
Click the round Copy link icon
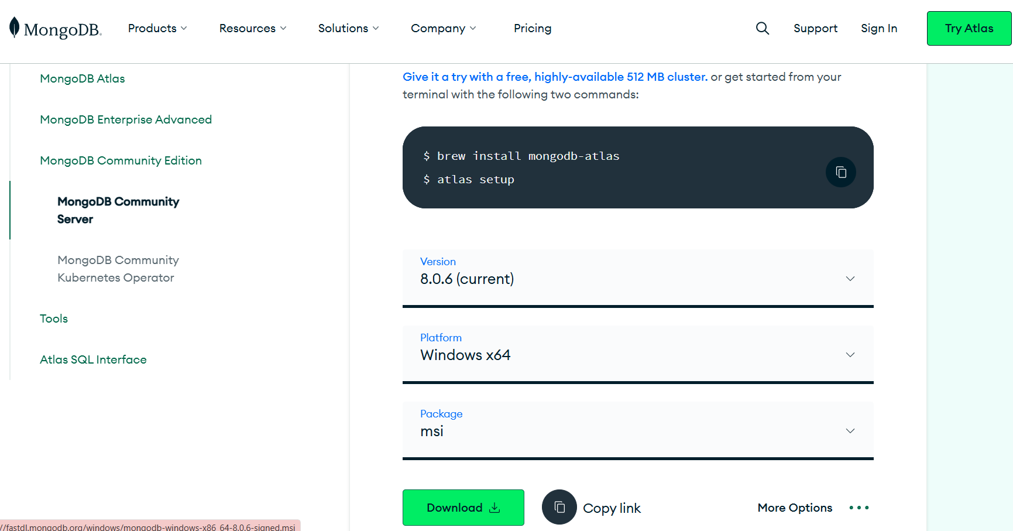pyautogui.click(x=559, y=507)
